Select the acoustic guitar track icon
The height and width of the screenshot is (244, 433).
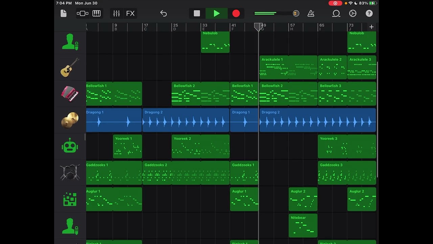click(x=70, y=67)
